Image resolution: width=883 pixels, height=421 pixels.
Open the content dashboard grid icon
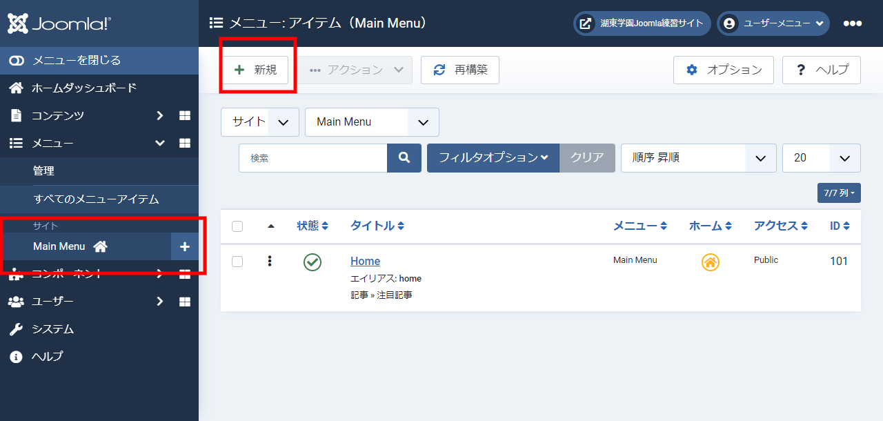click(x=185, y=116)
